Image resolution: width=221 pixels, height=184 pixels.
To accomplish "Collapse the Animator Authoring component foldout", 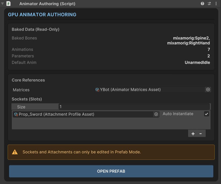I will (x=2, y=4).
